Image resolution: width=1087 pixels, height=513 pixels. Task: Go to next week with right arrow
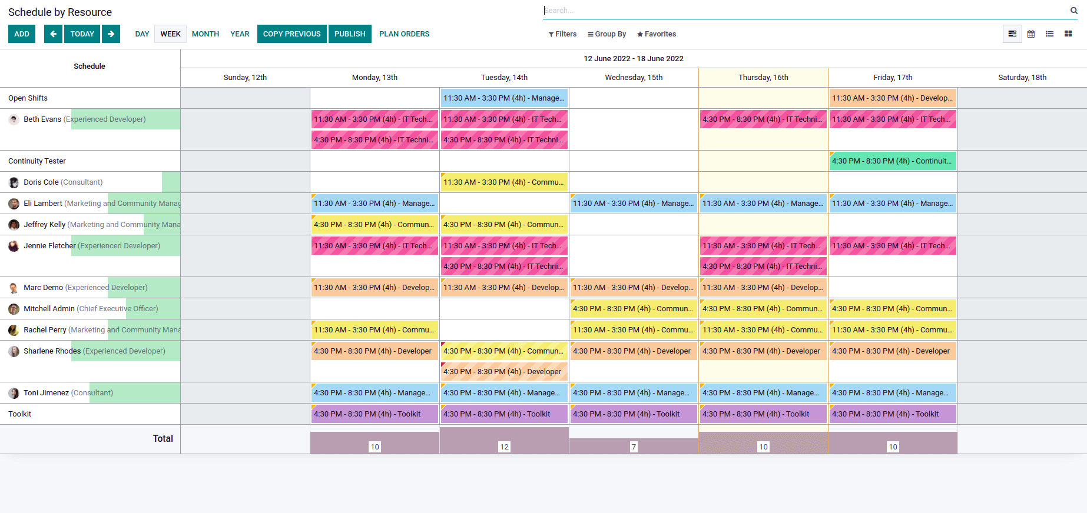point(111,34)
